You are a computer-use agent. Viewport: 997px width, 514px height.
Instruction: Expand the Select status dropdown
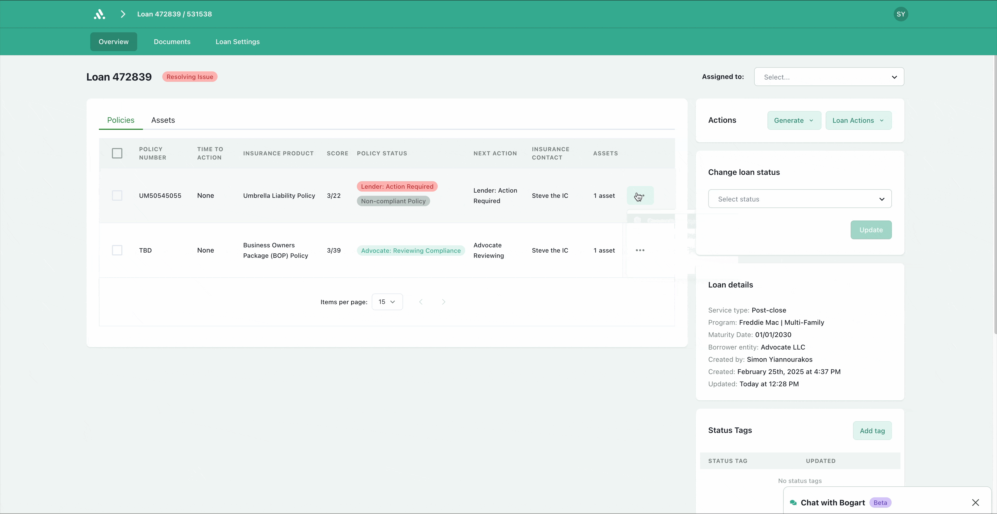[800, 199]
